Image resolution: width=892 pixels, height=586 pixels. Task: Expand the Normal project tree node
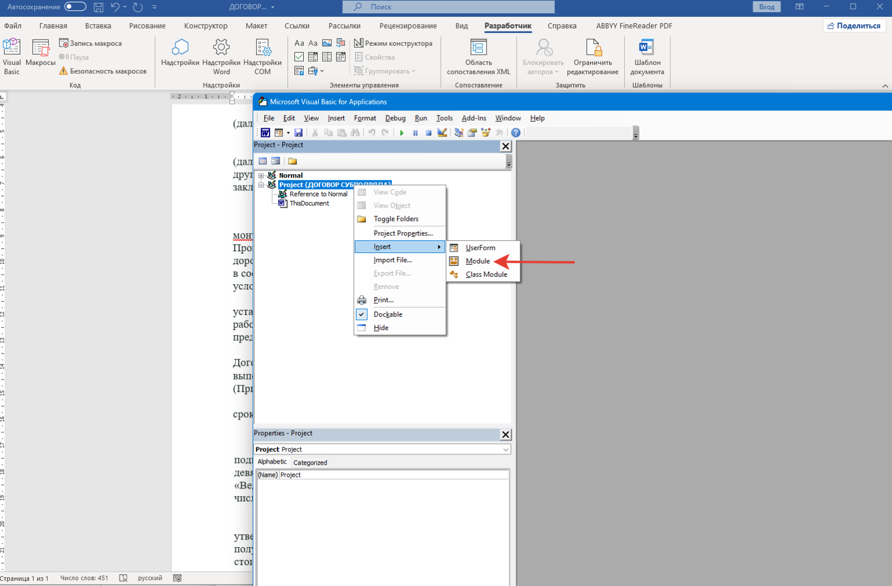[x=261, y=176]
